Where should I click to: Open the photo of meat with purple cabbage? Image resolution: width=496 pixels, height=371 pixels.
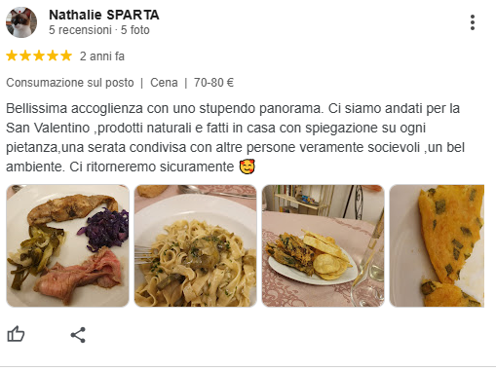(x=67, y=245)
